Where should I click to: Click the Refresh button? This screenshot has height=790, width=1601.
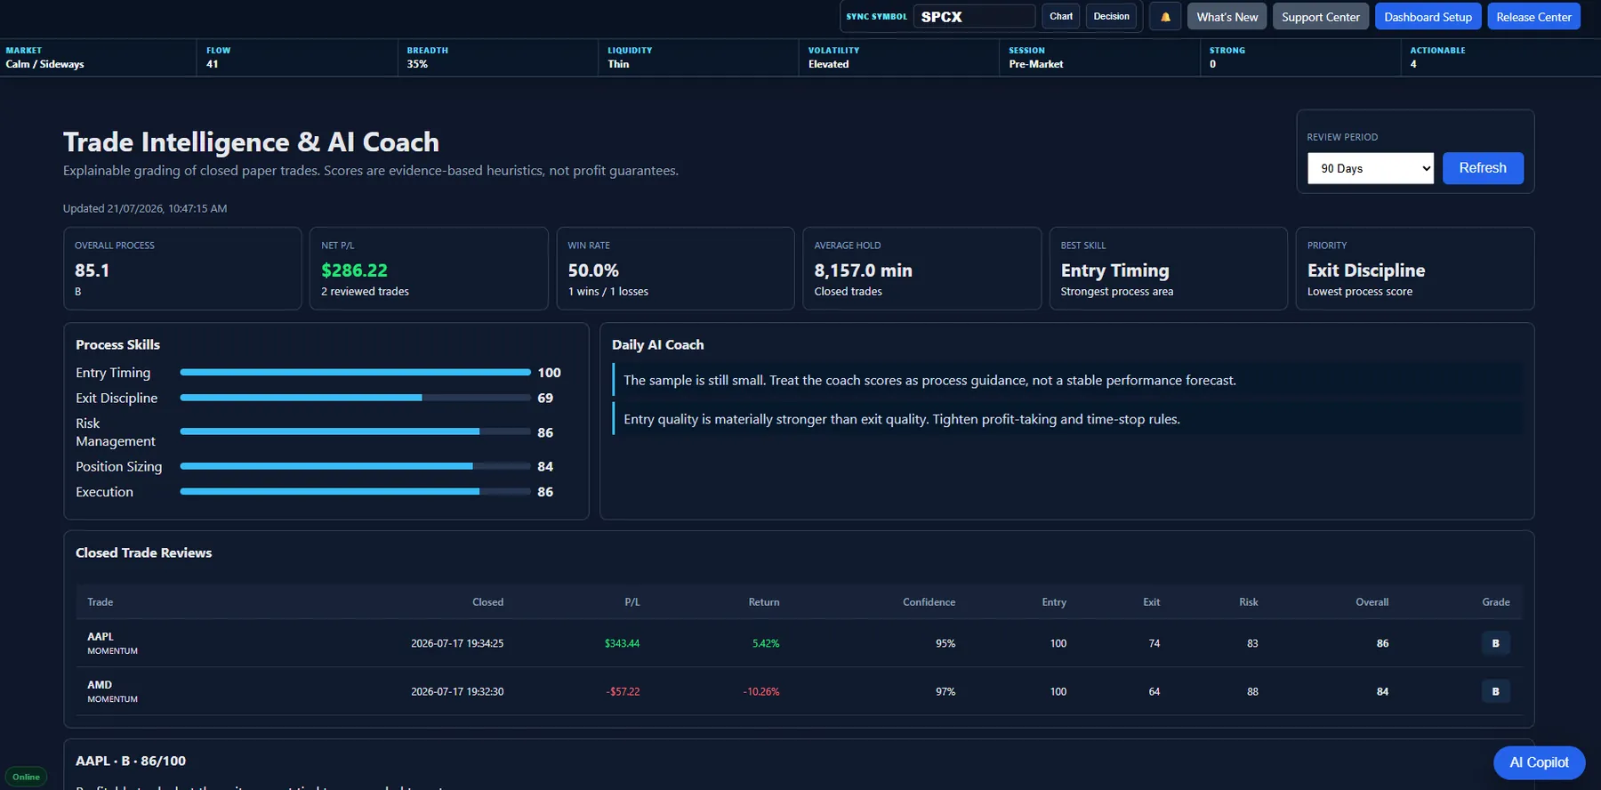(1483, 168)
